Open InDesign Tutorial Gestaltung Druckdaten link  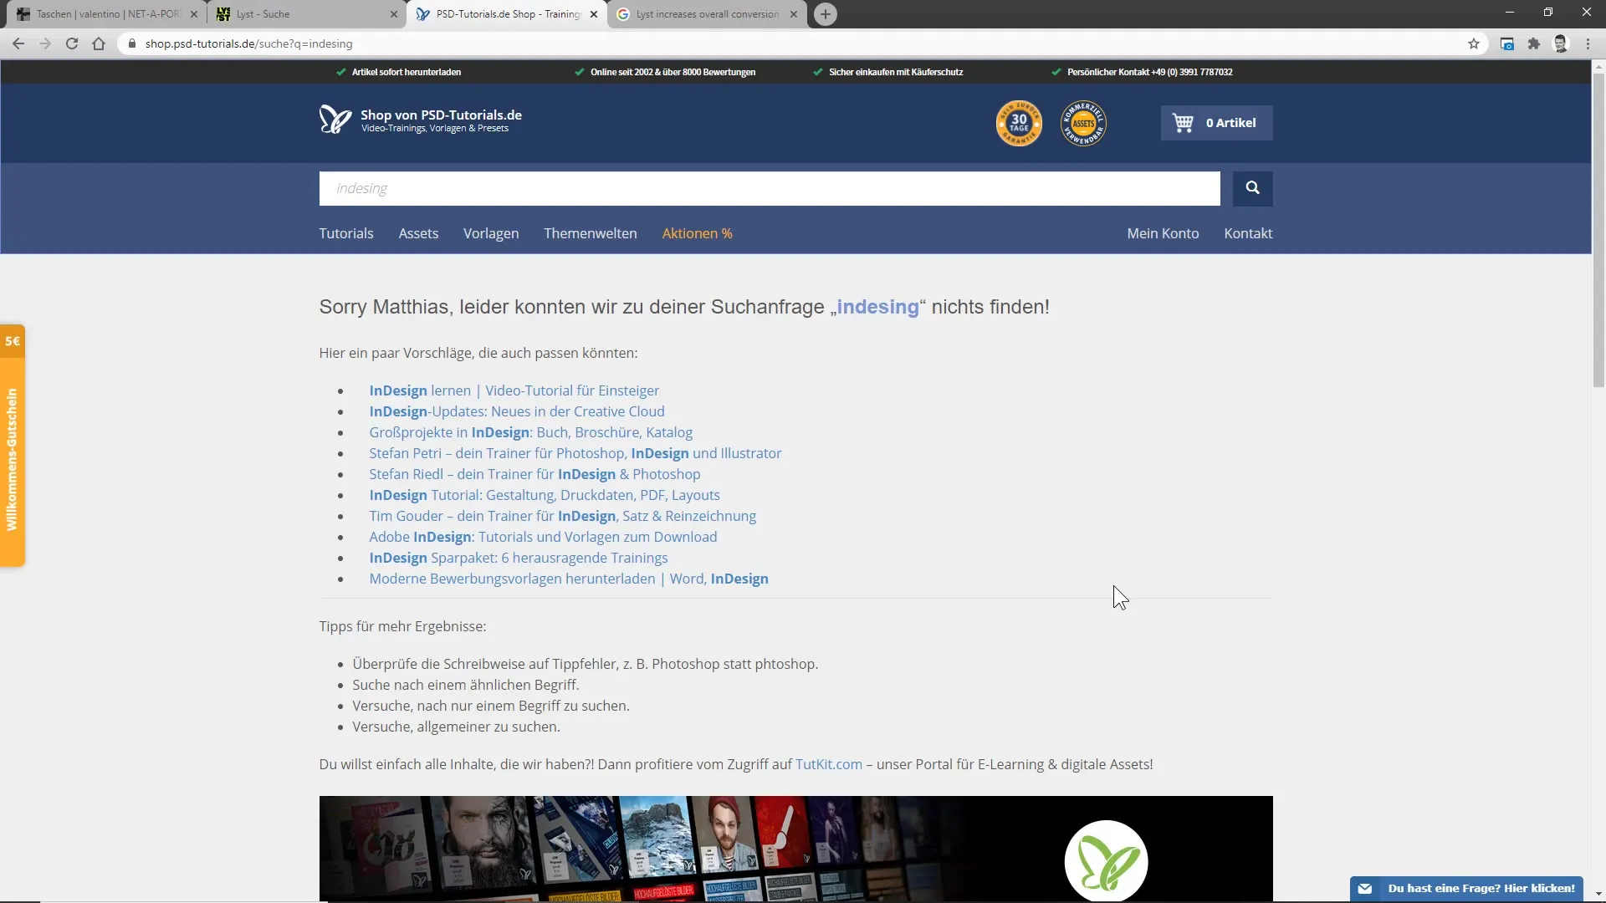click(x=545, y=495)
